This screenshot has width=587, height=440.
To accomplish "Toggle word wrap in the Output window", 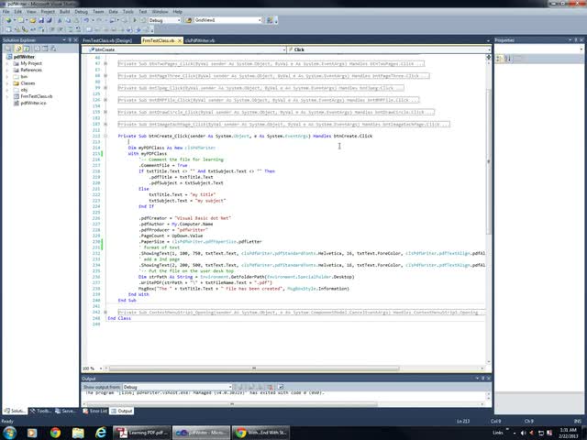I will (x=281, y=387).
